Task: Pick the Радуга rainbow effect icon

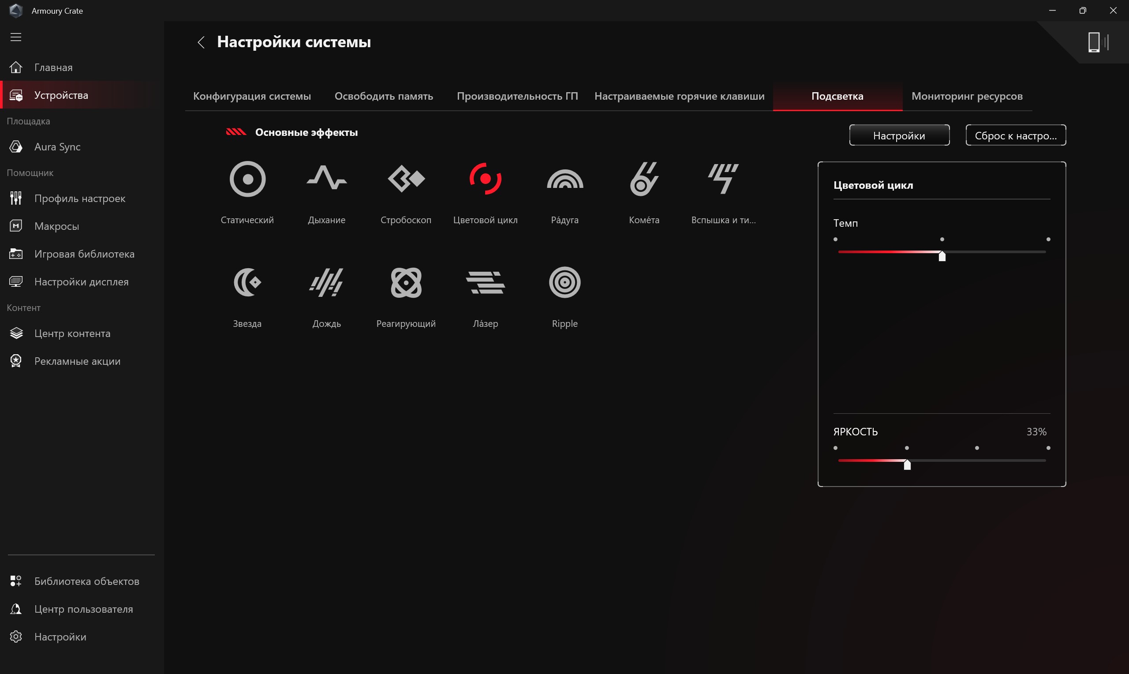Action: point(565,179)
